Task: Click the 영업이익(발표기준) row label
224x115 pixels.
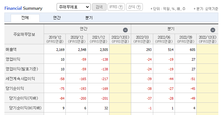Action: click(x=22, y=69)
